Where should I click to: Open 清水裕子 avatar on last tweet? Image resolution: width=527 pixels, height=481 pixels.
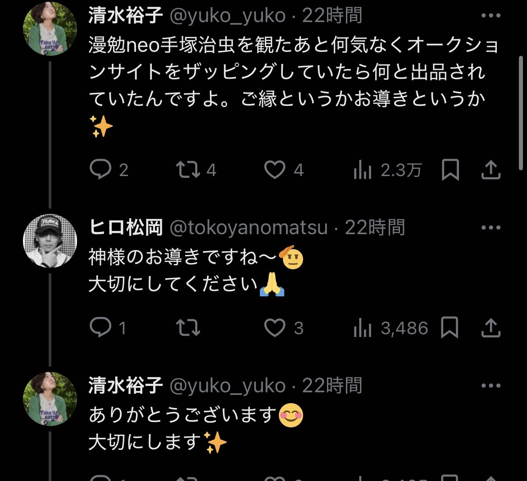point(50,399)
